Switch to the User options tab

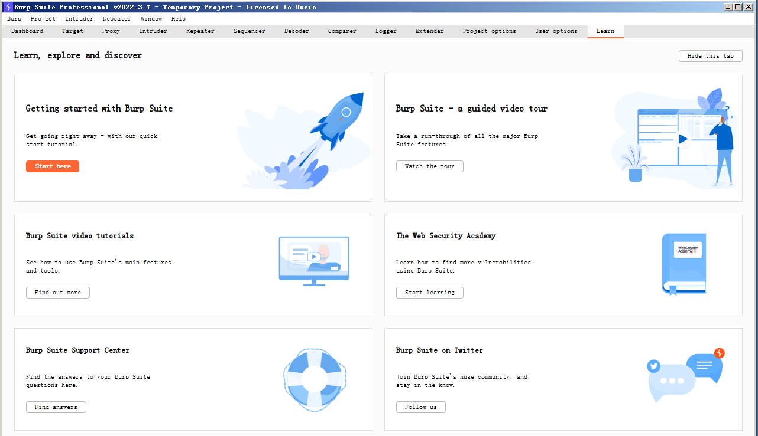[x=556, y=31]
